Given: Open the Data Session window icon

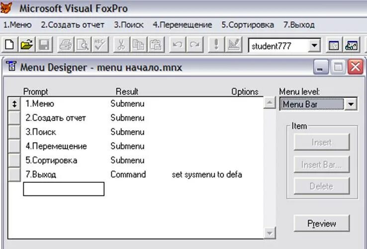Looking at the screenshot, I should 352,45.
